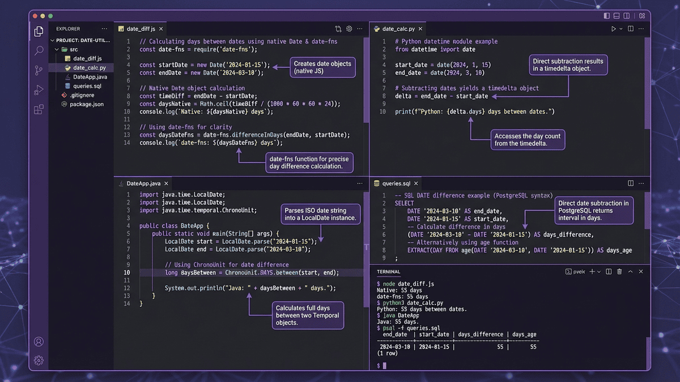
Task: Open the Manage gear at sidebar bottom
Action: [x=39, y=360]
